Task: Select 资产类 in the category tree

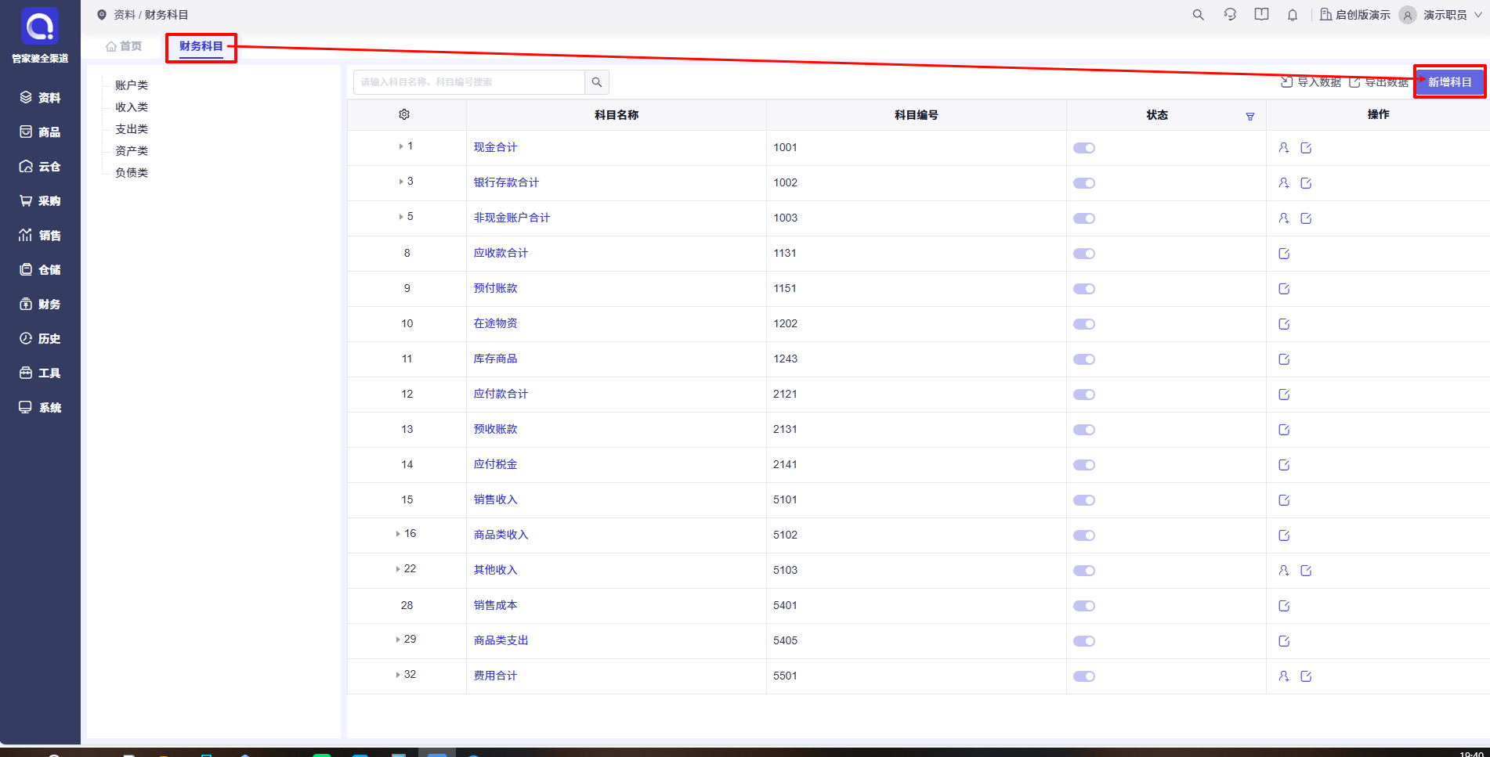Action: tap(132, 151)
